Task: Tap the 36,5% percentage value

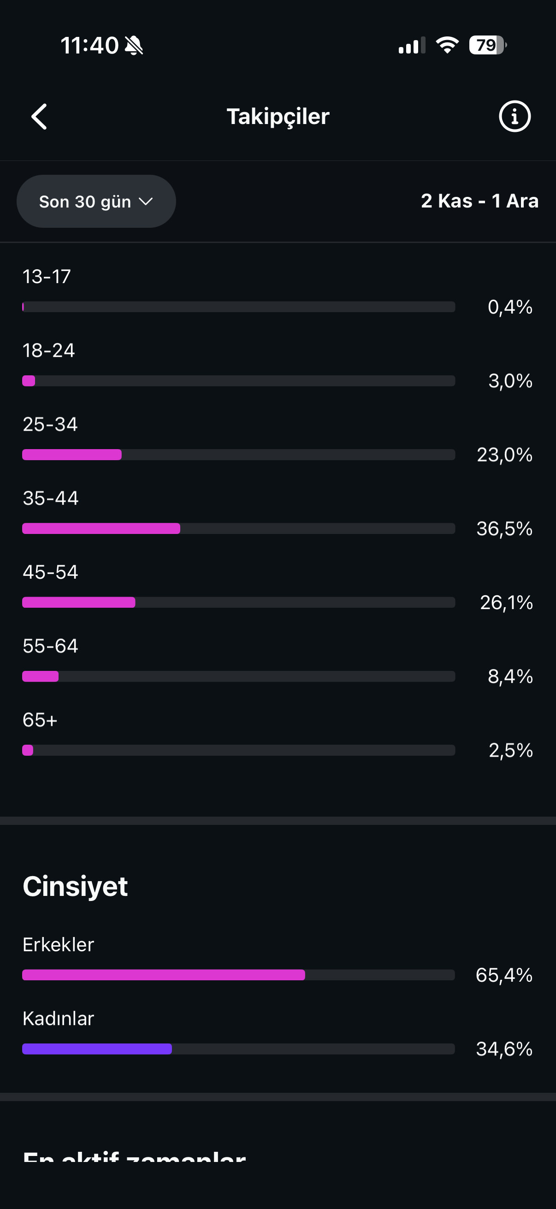Action: pyautogui.click(x=504, y=528)
